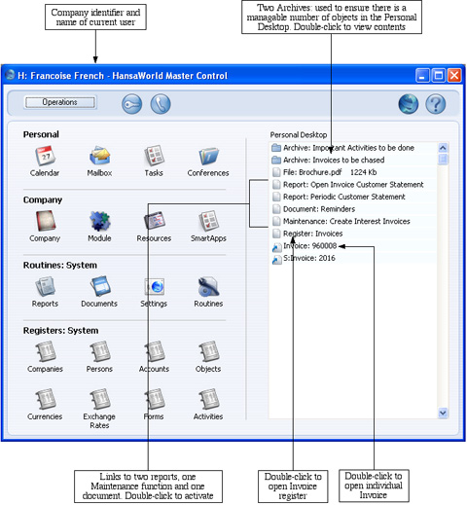Viewport: 467px width, 505px height.
Task: Open the Resources icon
Action: pos(155,221)
